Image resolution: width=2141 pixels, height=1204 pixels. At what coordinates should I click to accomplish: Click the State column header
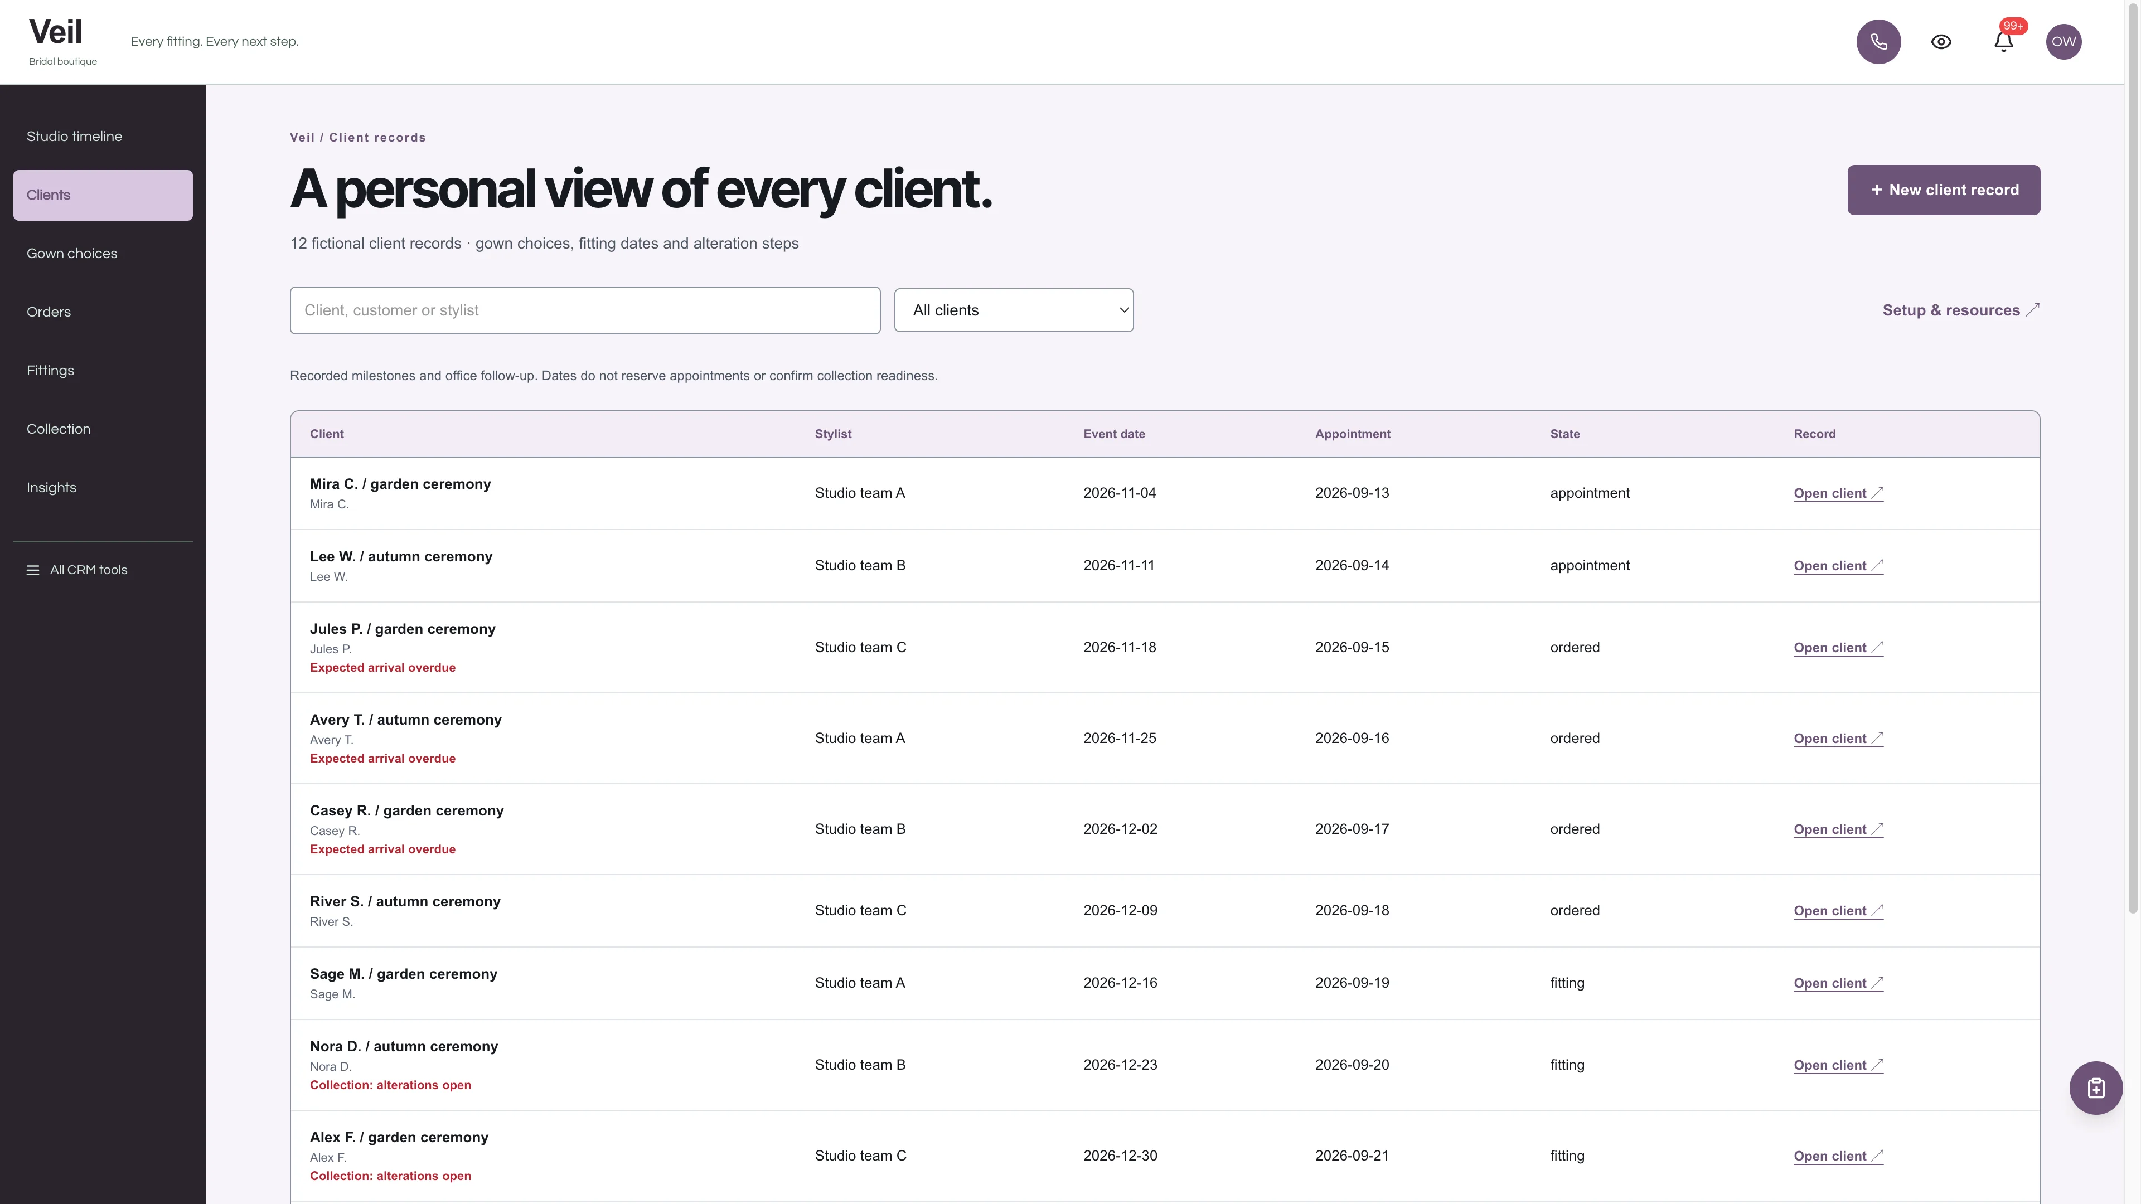1564,434
